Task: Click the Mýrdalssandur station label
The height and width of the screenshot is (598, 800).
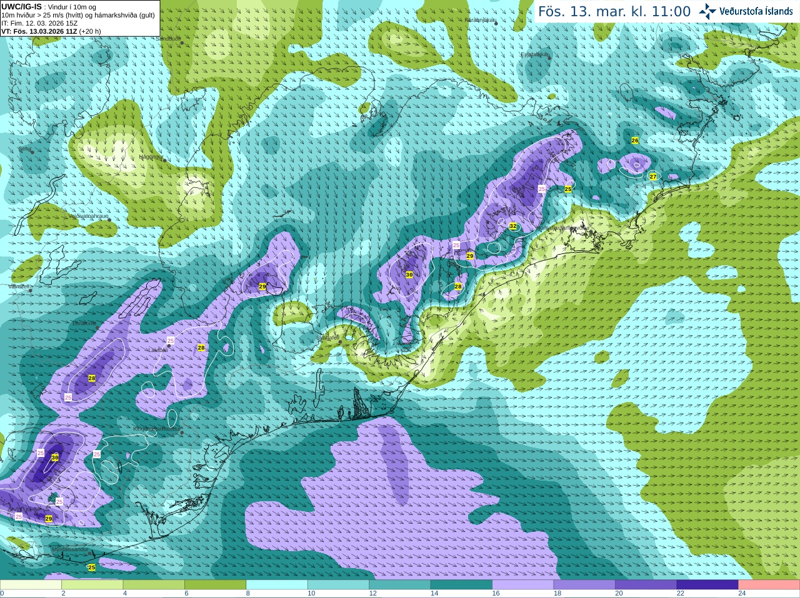Action: coord(69,549)
